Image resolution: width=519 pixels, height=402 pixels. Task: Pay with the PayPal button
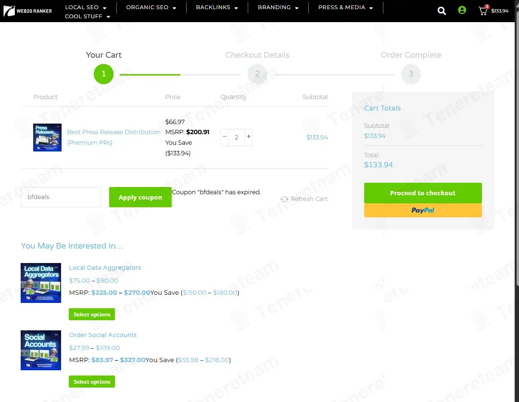click(x=423, y=211)
